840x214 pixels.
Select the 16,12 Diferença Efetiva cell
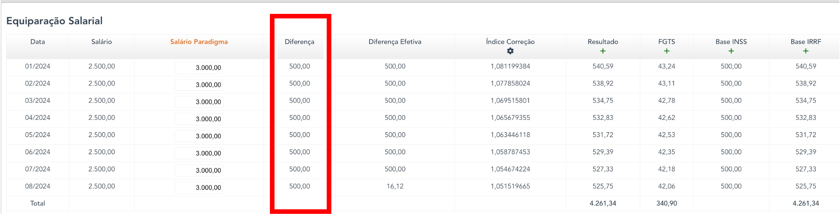(x=395, y=186)
